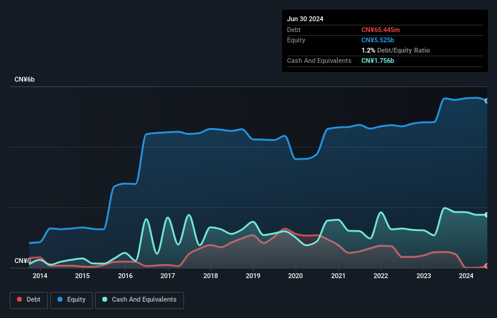Click the CN¥1.756b cash value
The height and width of the screenshot is (318, 497).
click(x=378, y=60)
